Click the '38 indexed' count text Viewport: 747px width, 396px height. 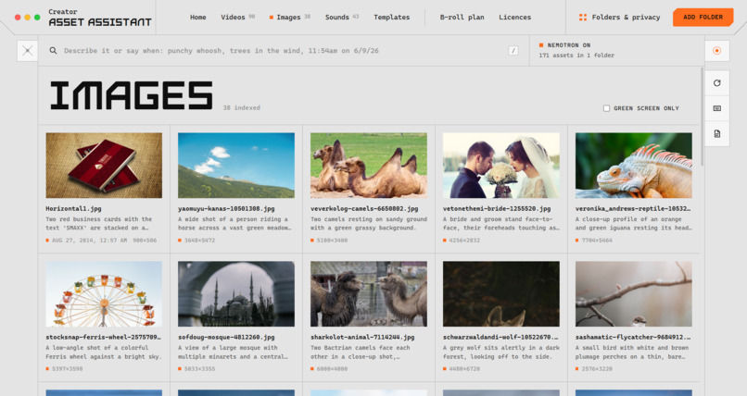pos(242,108)
